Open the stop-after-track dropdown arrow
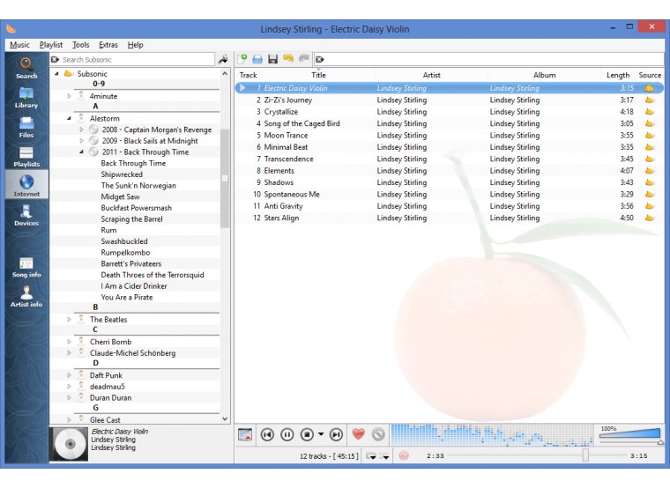 tap(321, 434)
